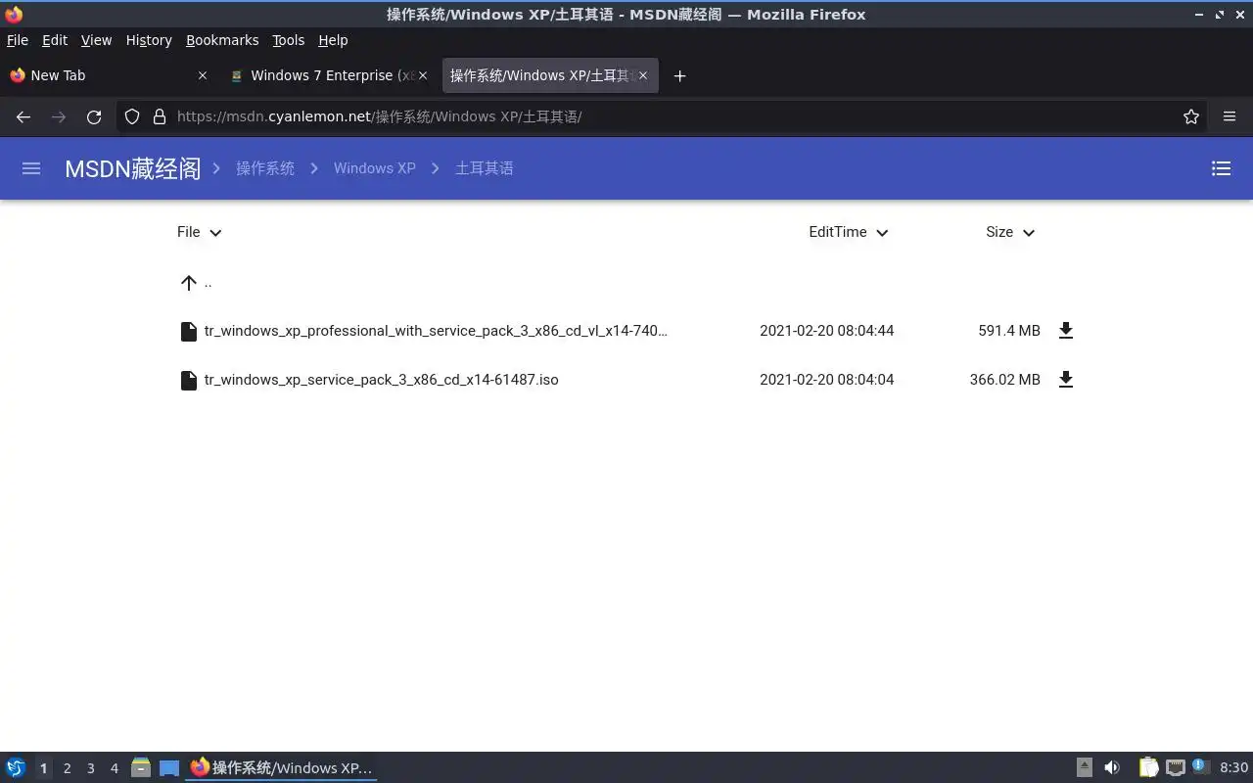Viewport: 1253px width, 783px height.
Task: Go up to parent directory arrow
Action: [x=189, y=283]
